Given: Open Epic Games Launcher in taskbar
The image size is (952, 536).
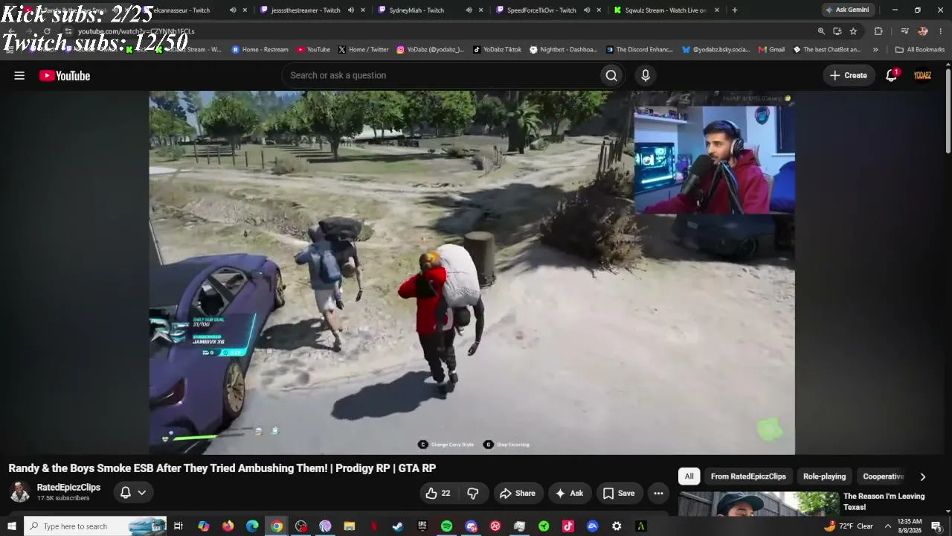Looking at the screenshot, I should 422,526.
